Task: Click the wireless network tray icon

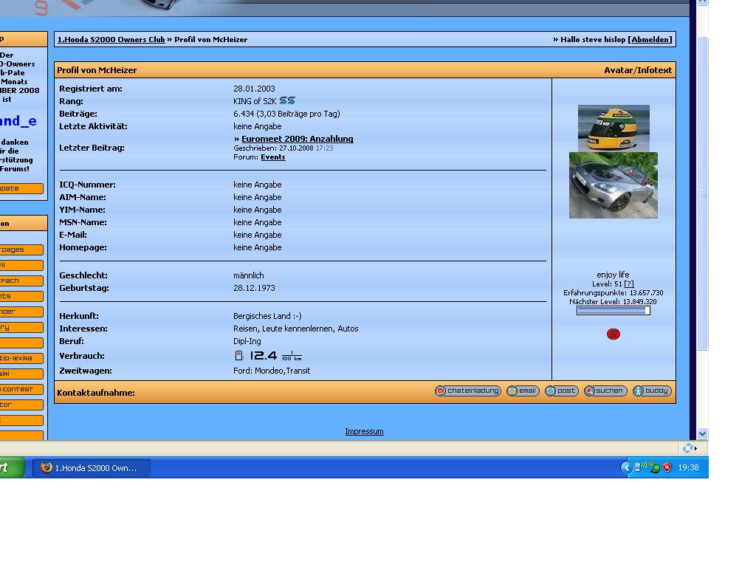Action: point(640,467)
